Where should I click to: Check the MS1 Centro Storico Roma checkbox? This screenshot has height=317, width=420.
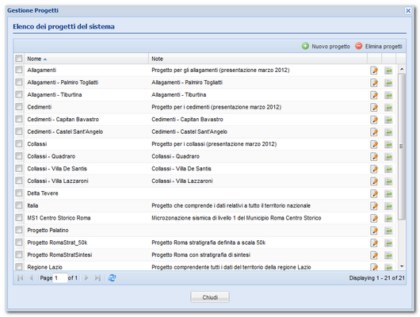[19, 218]
